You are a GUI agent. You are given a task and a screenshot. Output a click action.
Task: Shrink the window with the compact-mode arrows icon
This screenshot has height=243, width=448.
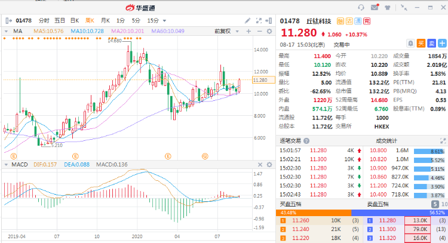coord(404,7)
